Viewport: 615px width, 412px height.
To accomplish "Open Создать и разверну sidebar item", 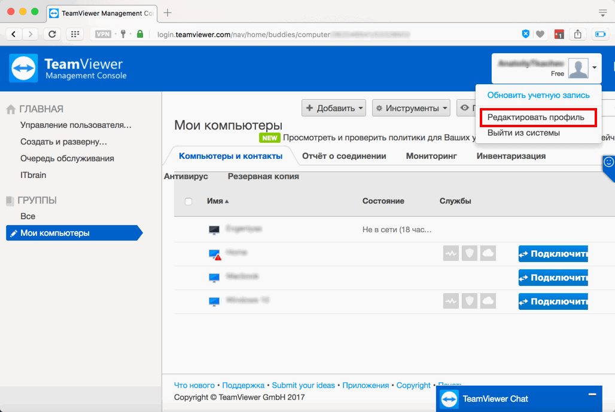I will point(63,142).
